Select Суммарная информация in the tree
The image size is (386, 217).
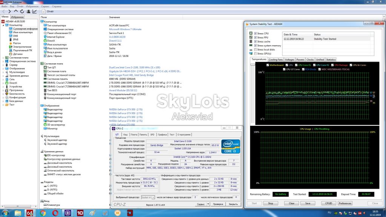[25, 29]
